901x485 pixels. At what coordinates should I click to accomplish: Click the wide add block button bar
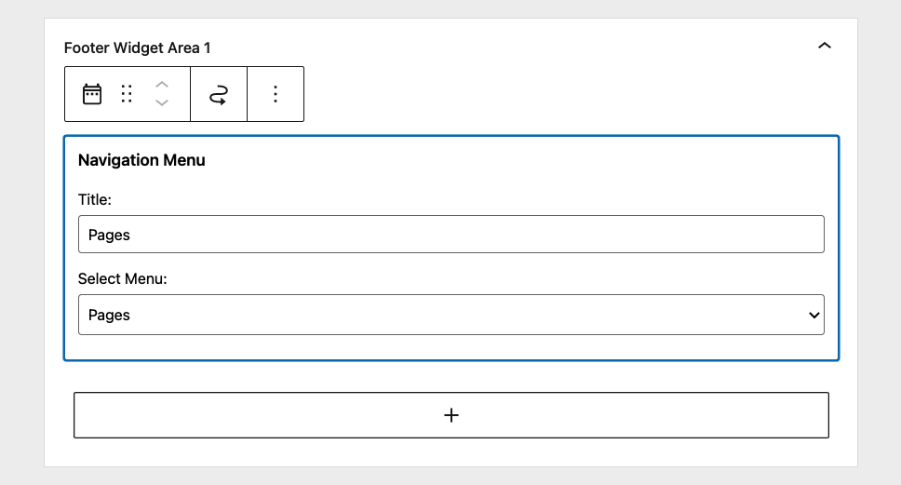(x=451, y=415)
